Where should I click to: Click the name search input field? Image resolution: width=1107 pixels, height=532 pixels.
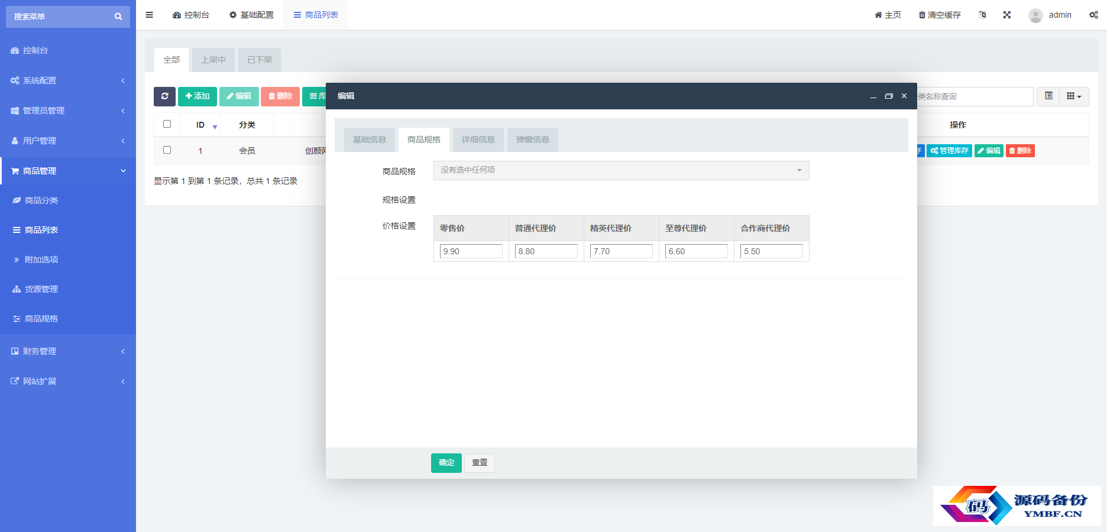tap(974, 96)
